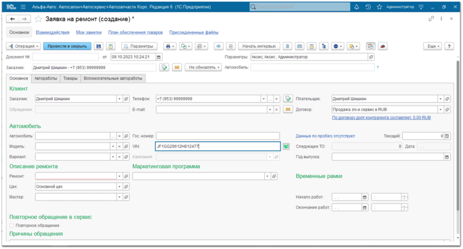Click the envelope icon near header Заказчик

[x=177, y=67]
